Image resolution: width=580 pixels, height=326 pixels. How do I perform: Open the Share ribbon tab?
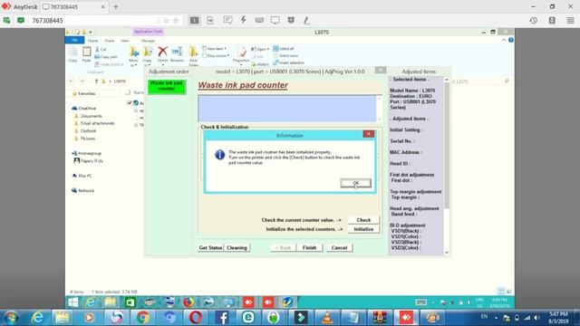tap(109, 41)
